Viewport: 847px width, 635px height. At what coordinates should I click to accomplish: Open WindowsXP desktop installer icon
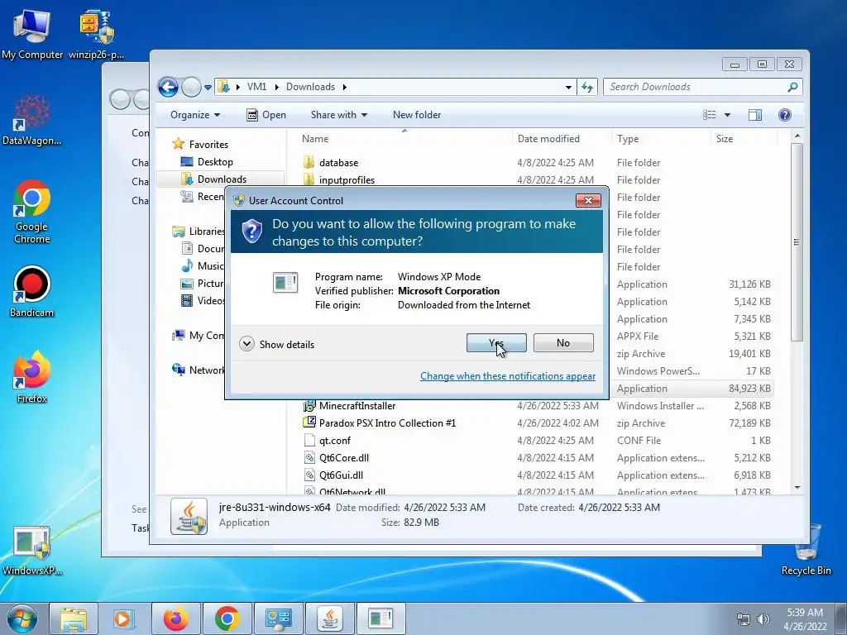(32, 551)
